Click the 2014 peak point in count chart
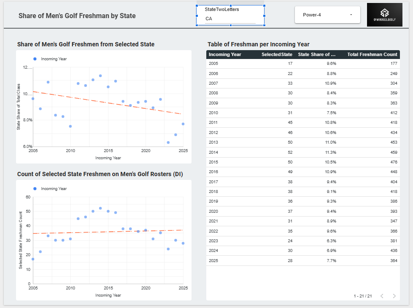The image size is (413, 308). pos(100,208)
